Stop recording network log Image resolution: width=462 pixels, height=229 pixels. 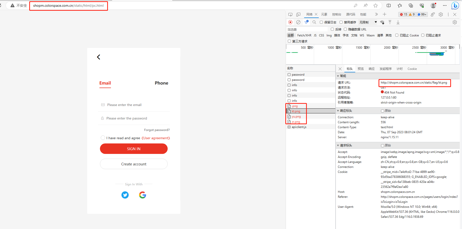click(x=290, y=22)
